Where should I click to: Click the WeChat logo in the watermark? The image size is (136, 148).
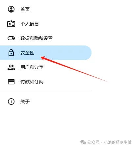pos(83,142)
